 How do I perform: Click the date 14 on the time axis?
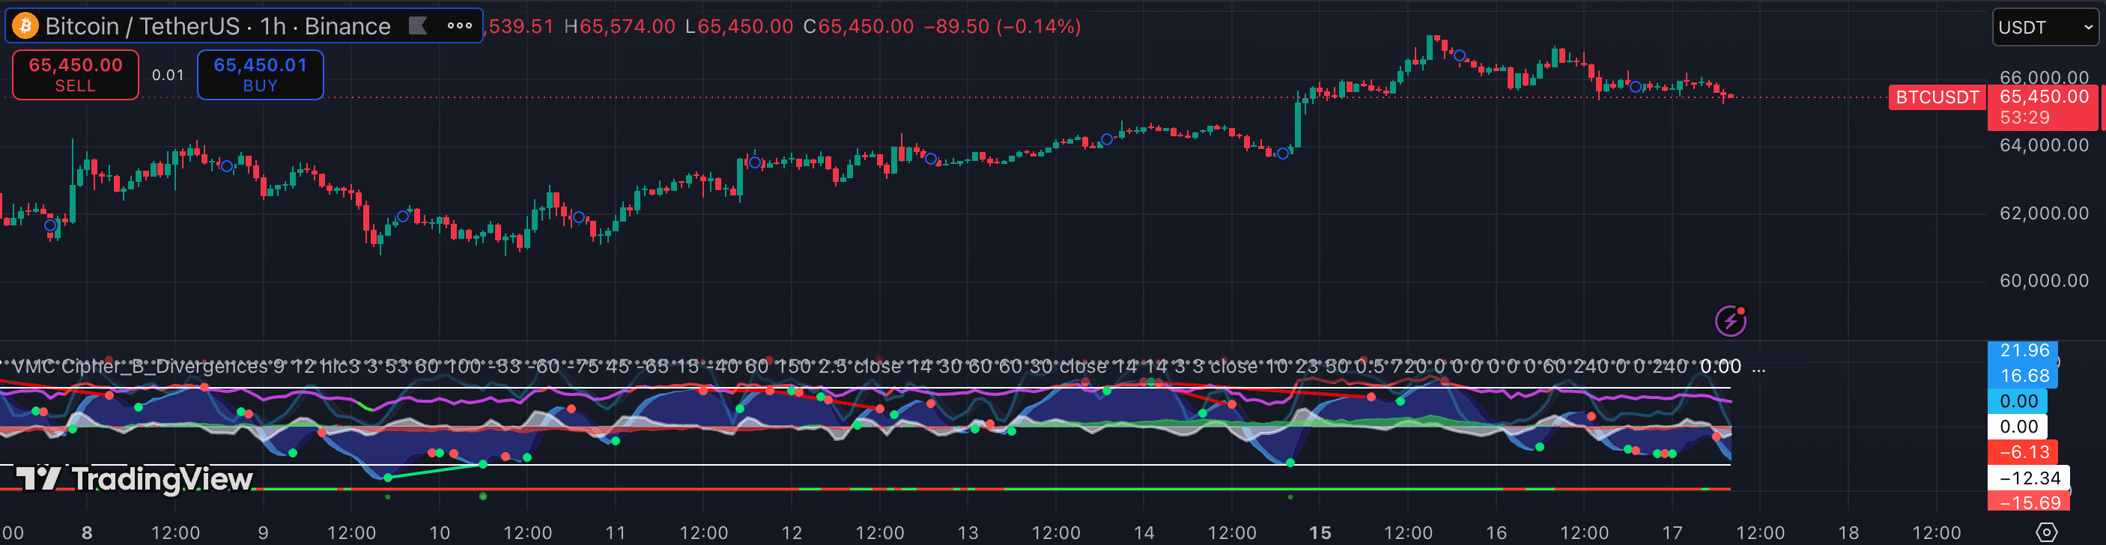click(1144, 533)
